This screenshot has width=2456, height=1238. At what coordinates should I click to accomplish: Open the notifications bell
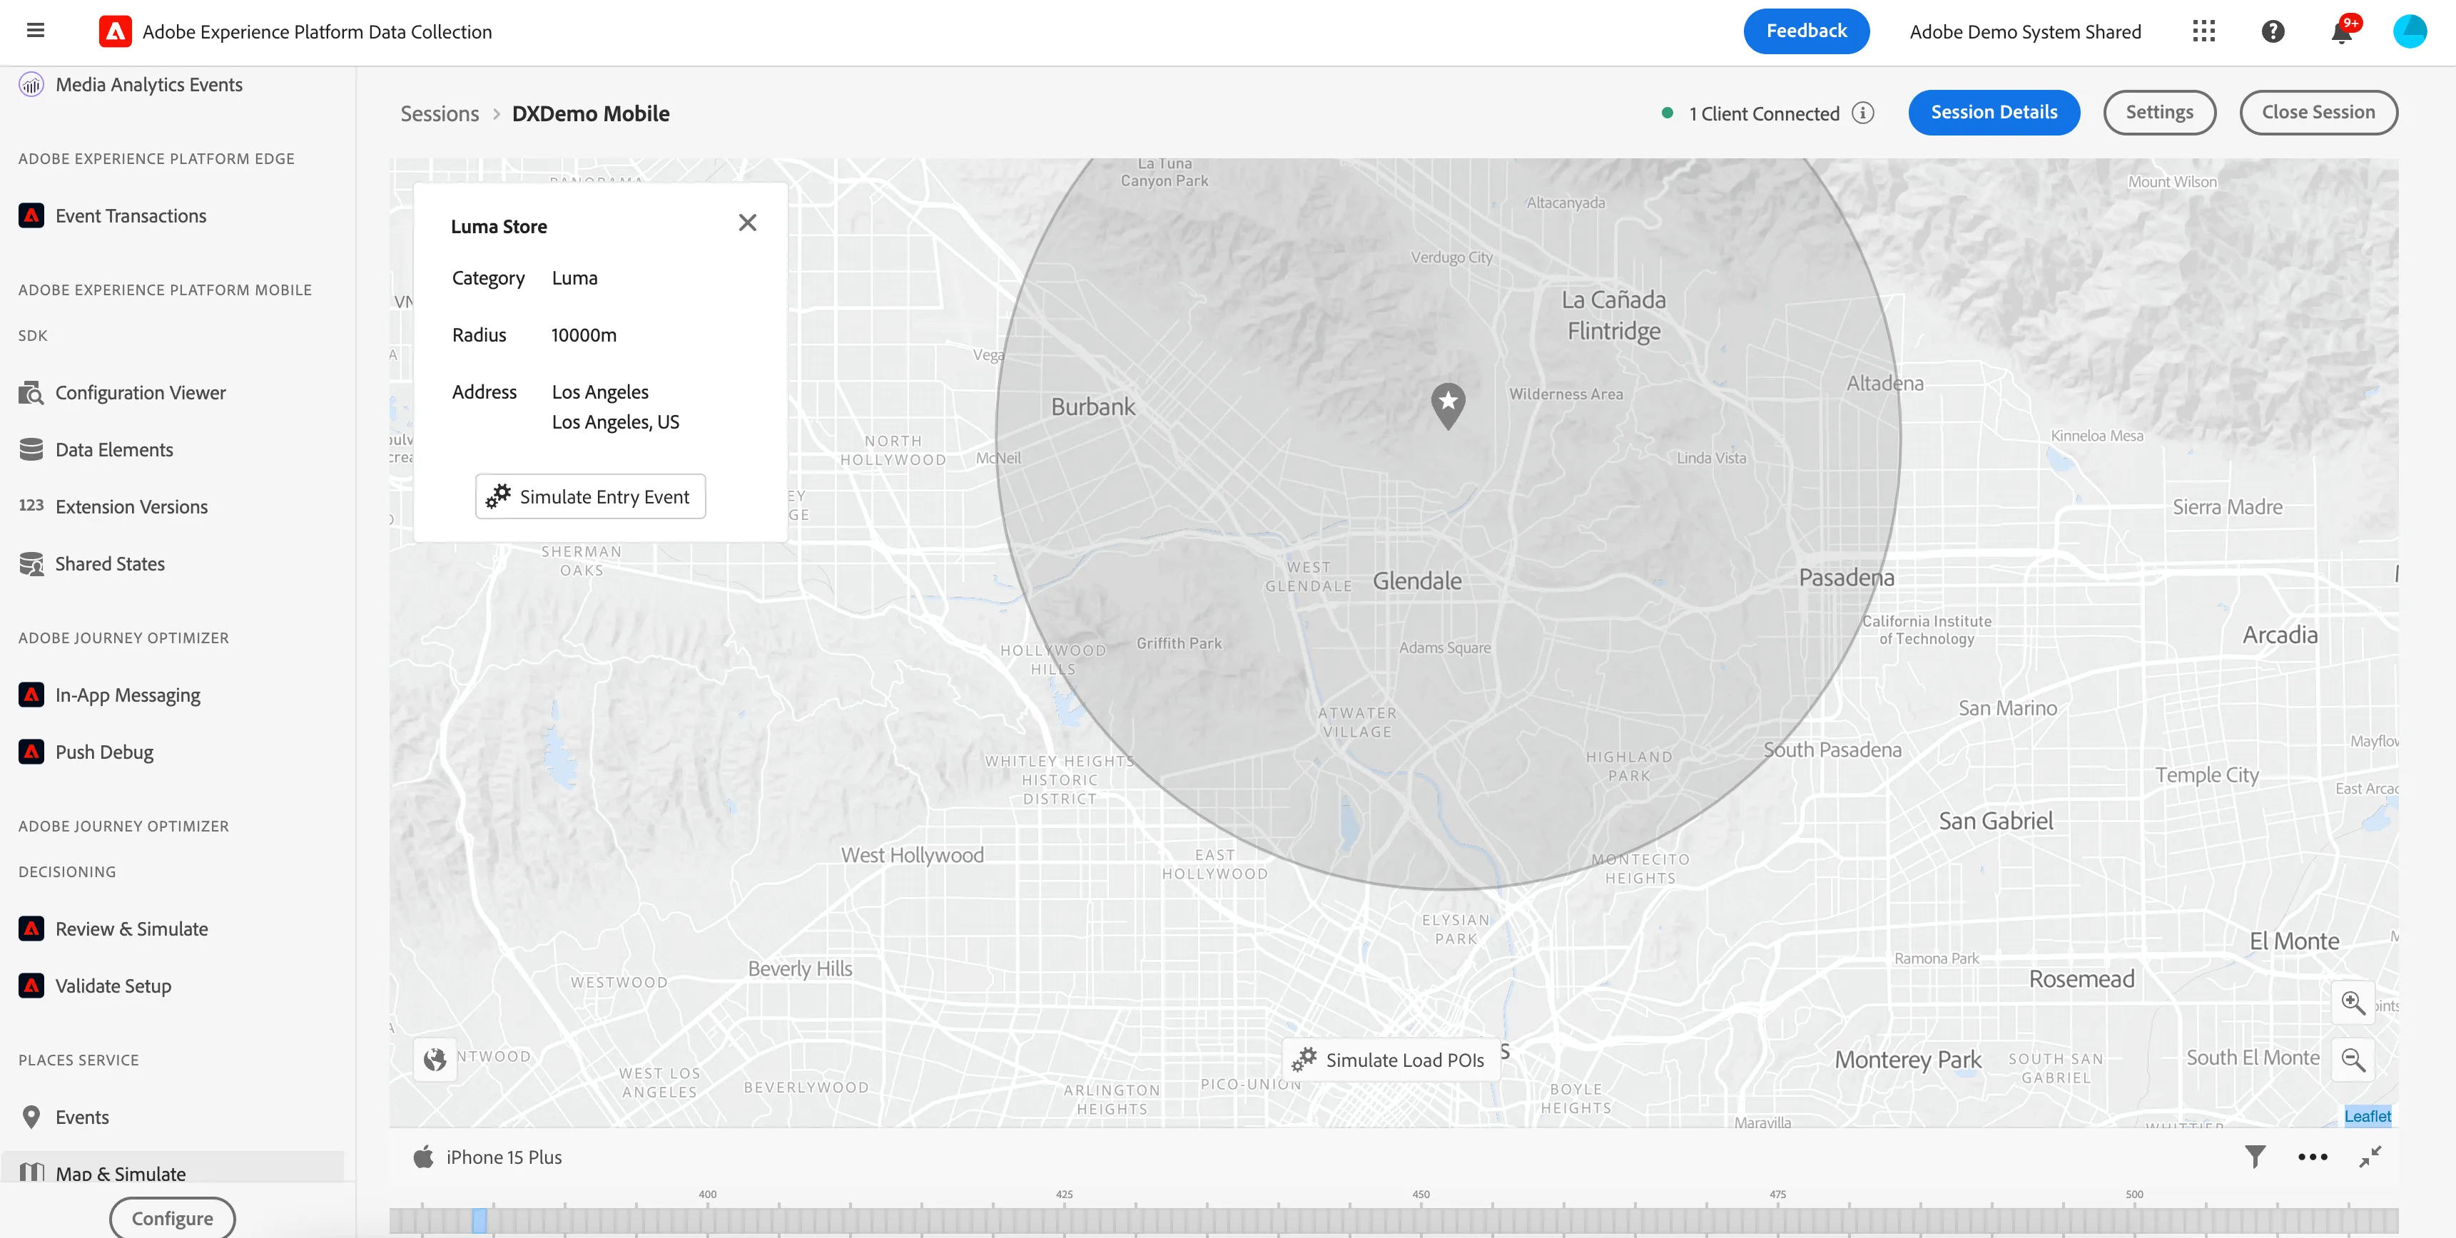coord(2342,31)
